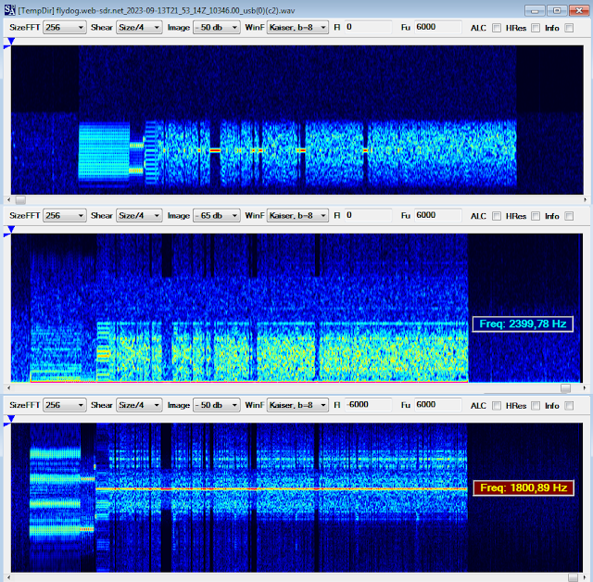Click the SA application icon in title bar
Screen dimensions: 593x582
10,10
